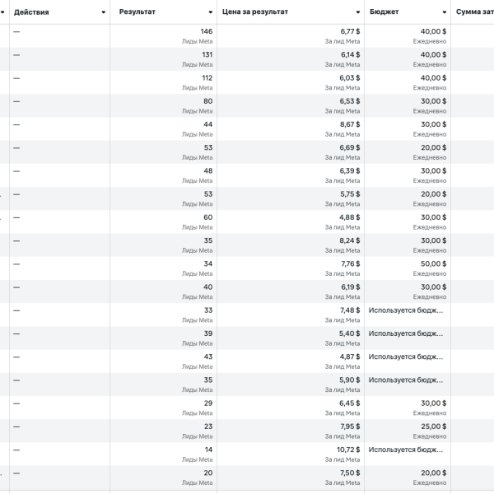Click the Сумма зат... column header
The height and width of the screenshot is (494, 494).
(x=474, y=12)
